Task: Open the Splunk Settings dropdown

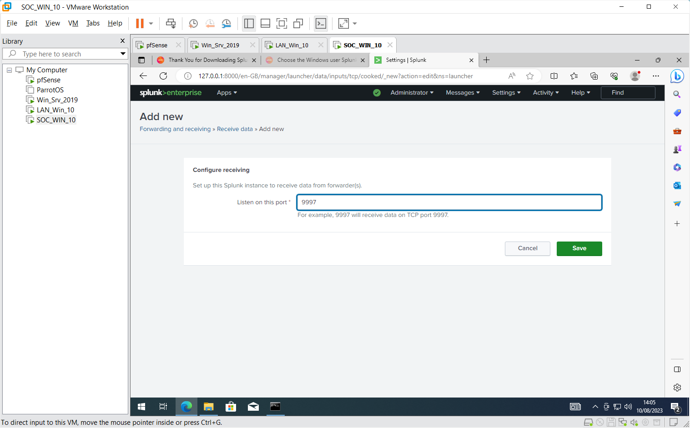Action: [x=506, y=93]
